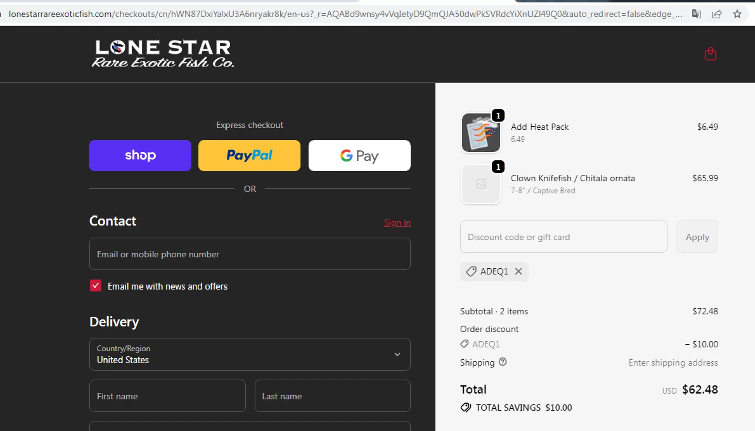Image resolution: width=755 pixels, height=431 pixels.
Task: Uncheck Email me with news and offers
Action: coord(96,286)
